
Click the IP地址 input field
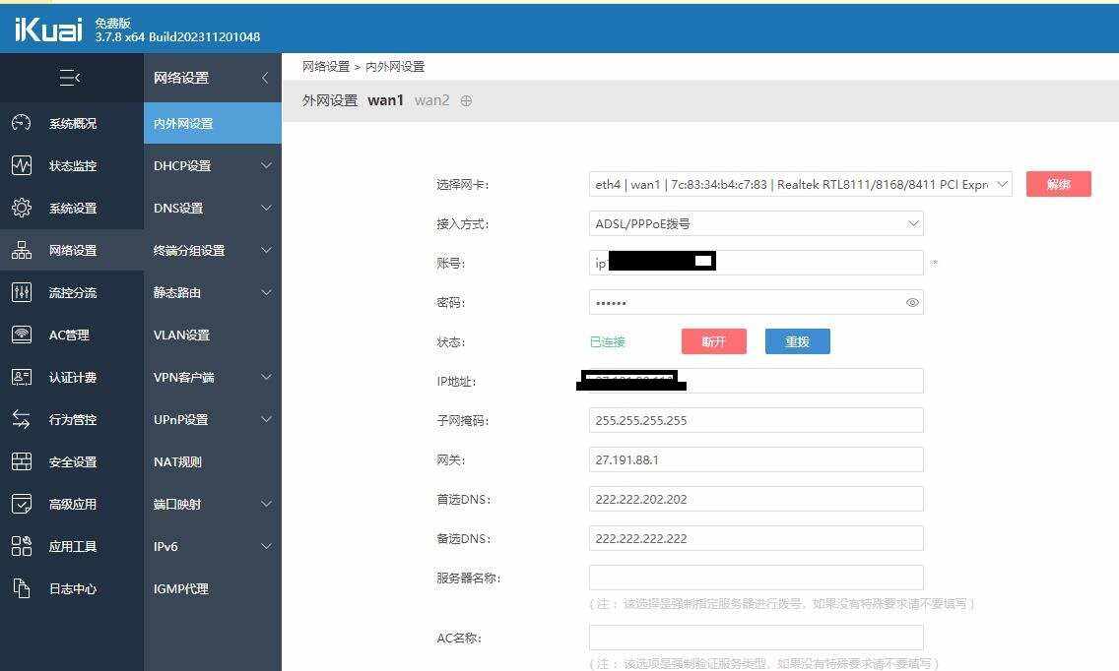(x=756, y=381)
